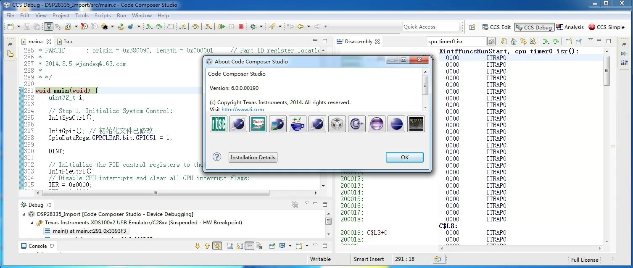Viewport: 633px width, 268px height.
Task: Click the Open Perspective icon
Action: pos(472,27)
